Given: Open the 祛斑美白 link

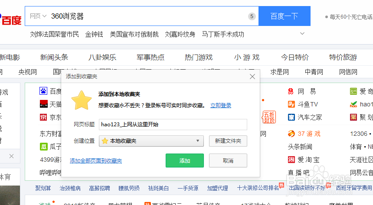Looking at the screenshot, I should coord(158,188).
